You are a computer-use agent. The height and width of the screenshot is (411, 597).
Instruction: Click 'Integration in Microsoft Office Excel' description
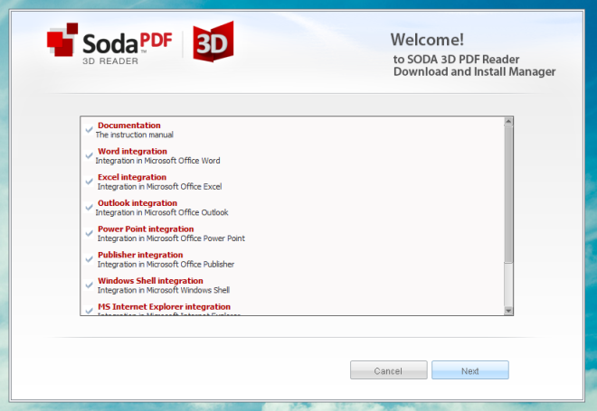click(159, 186)
